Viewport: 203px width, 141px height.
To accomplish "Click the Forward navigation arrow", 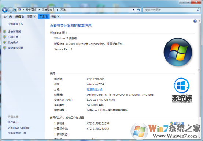I will (x=11, y=10).
